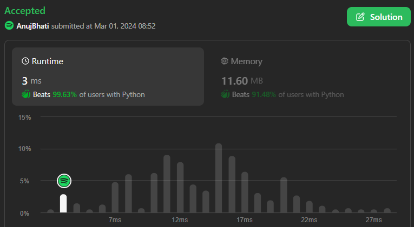Open the Solution button
The height and width of the screenshot is (227, 414).
(379, 17)
